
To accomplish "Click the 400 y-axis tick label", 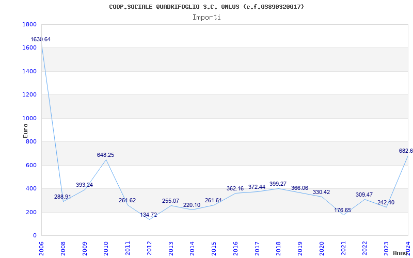I will [31, 188].
